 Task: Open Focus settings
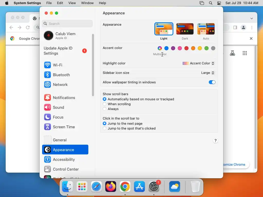(65, 117)
